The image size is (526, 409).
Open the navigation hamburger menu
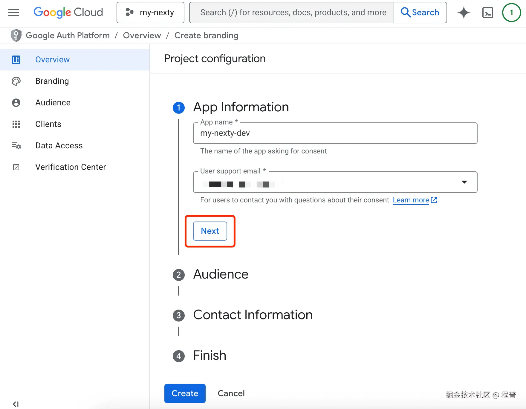[x=13, y=13]
